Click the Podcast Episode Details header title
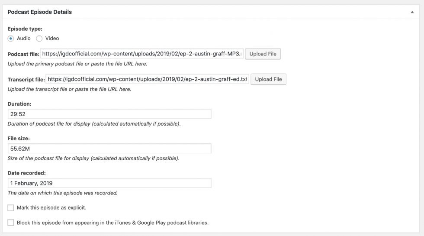This screenshot has height=236, width=424. [x=40, y=12]
